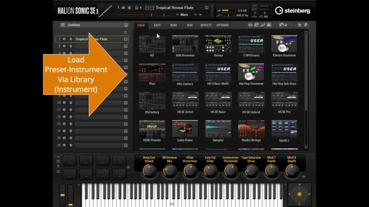This screenshot has height=207, width=369.
Task: Select the Anima library icon
Action: tap(218, 44)
